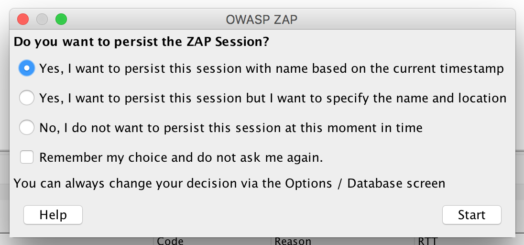Sort by the Code column header
The height and width of the screenshot is (245, 524).
point(170,241)
